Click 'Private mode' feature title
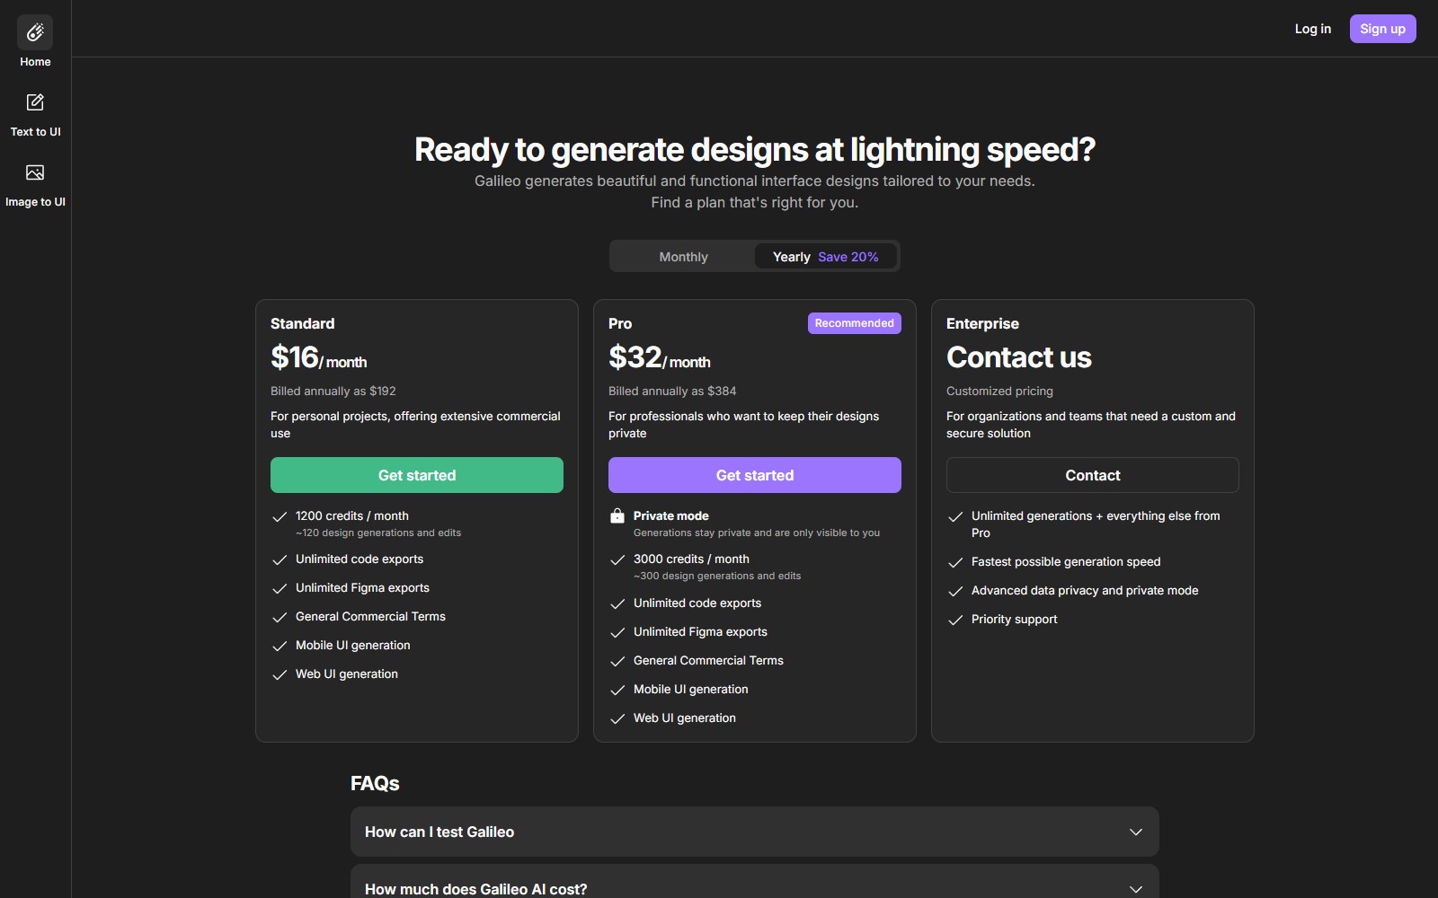The image size is (1438, 898). (671, 515)
